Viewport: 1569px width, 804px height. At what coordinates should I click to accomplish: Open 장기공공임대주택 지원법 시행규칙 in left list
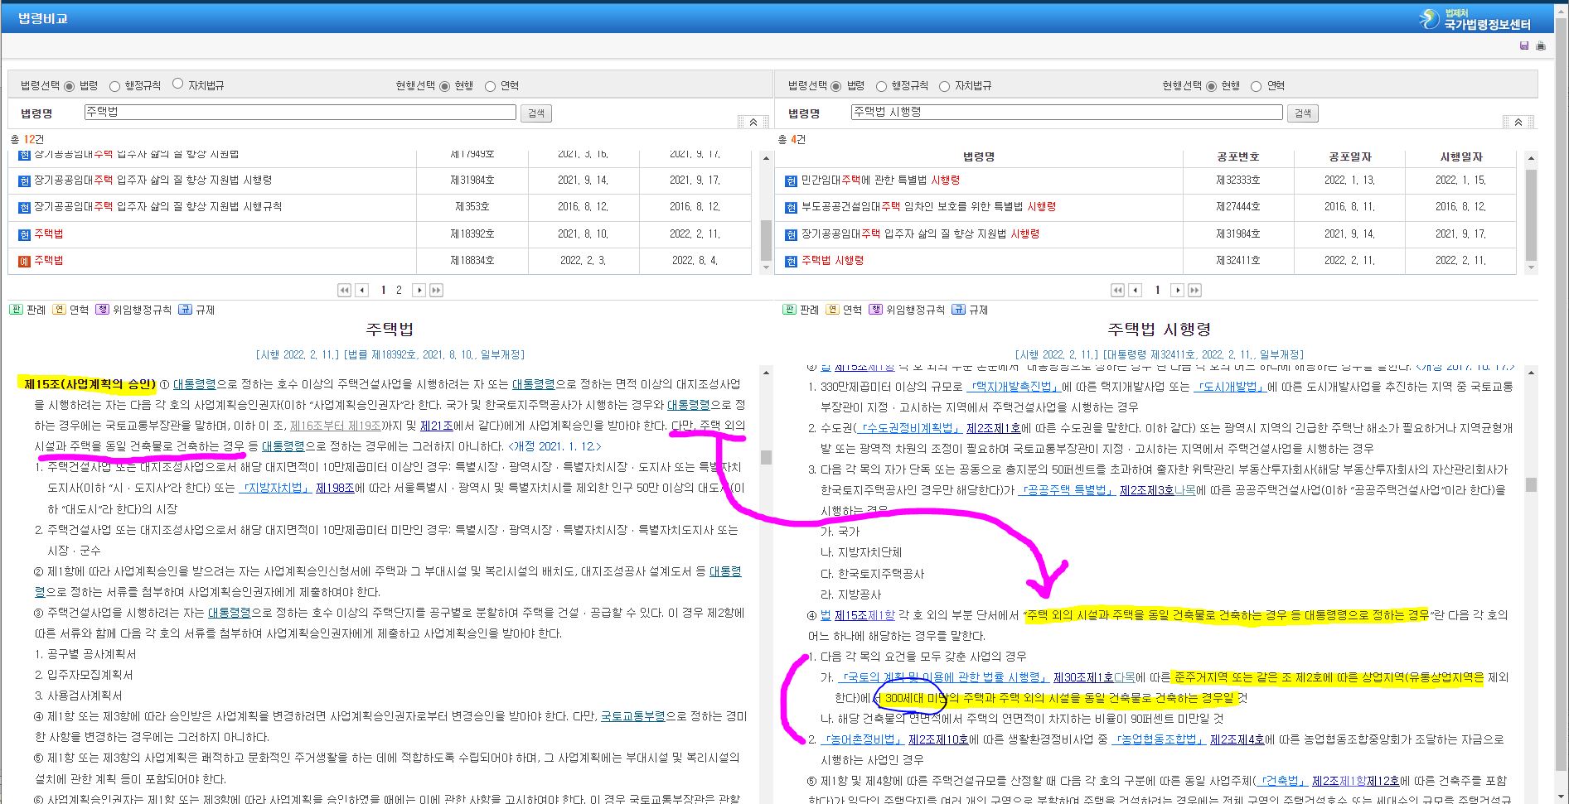157,207
